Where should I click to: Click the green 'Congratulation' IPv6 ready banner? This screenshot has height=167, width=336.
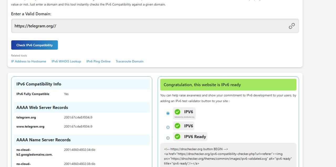click(228, 85)
